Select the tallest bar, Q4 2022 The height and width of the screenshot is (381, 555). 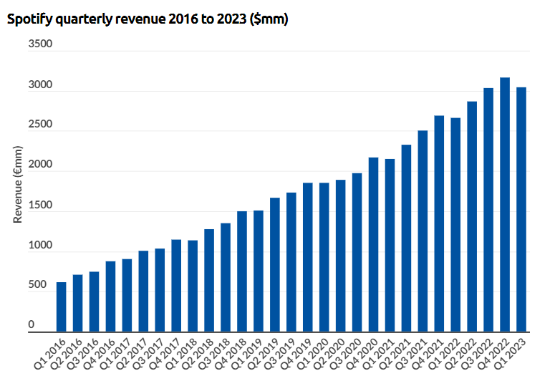505,205
